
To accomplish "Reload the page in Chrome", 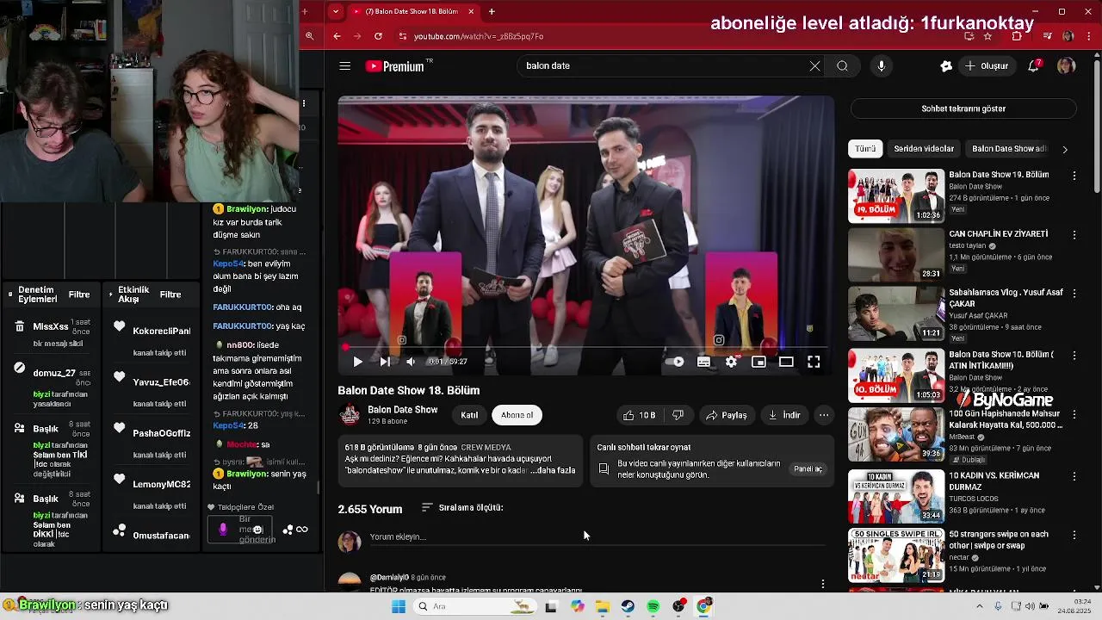I will coord(378,36).
